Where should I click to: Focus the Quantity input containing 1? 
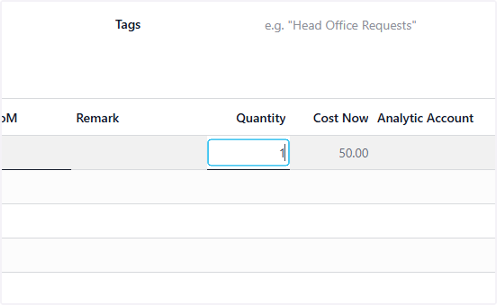click(x=248, y=153)
